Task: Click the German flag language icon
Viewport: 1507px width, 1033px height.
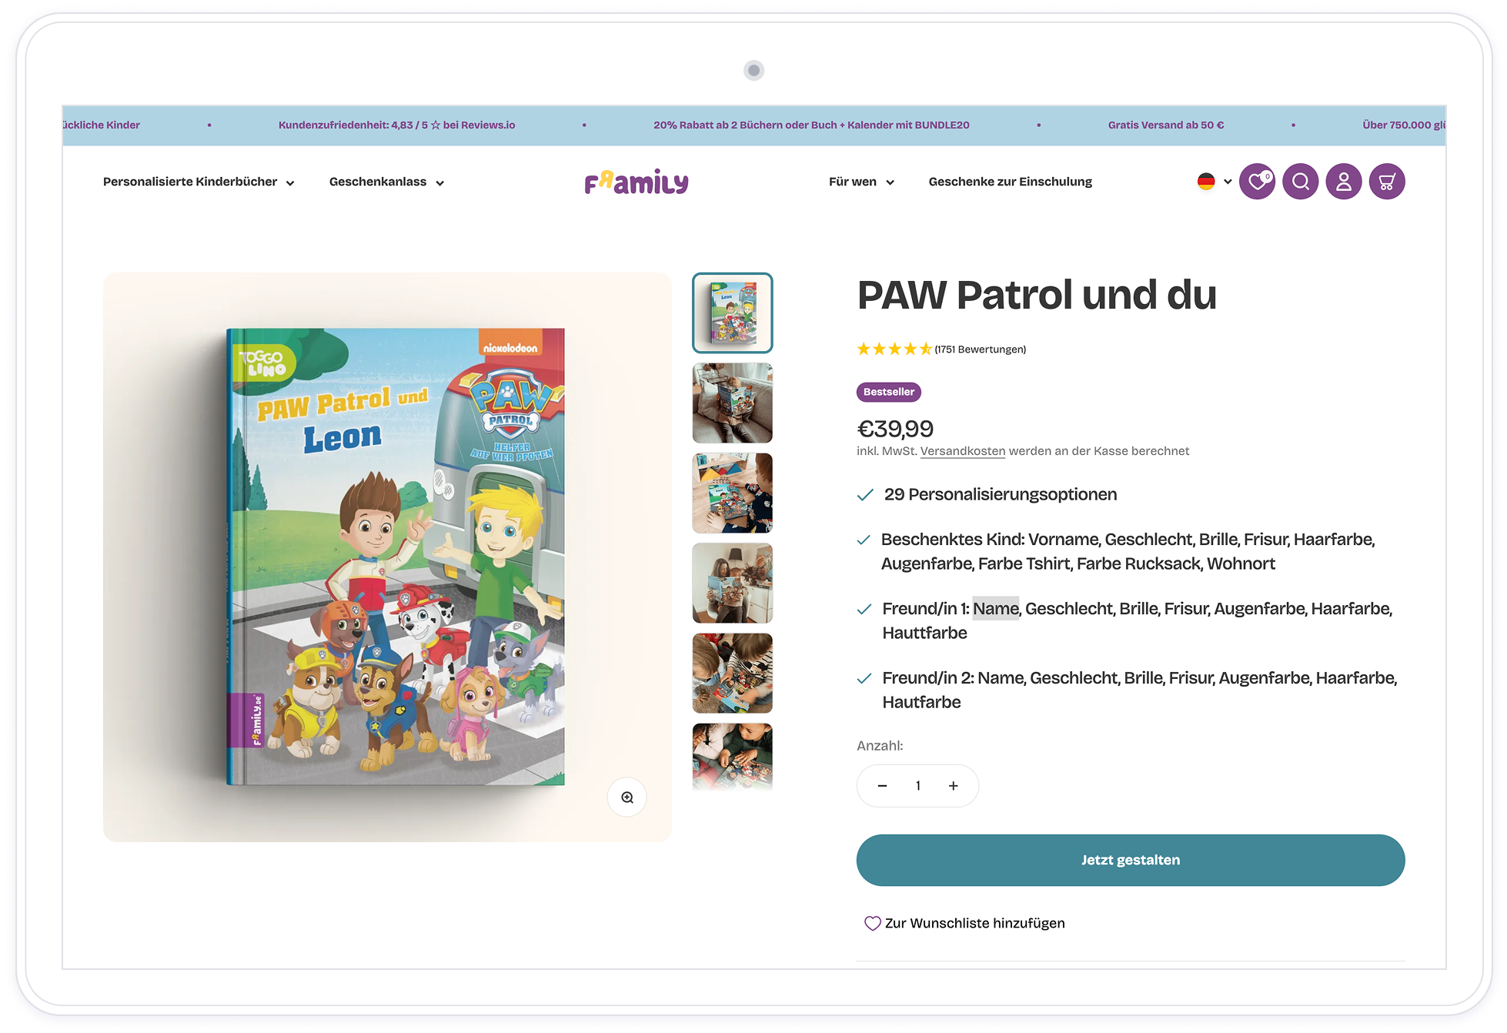Action: click(x=1206, y=182)
